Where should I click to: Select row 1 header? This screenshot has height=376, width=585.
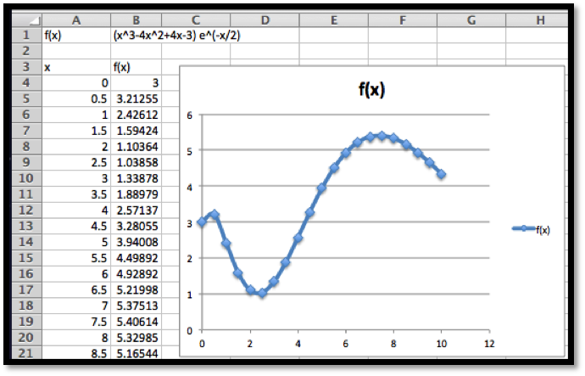coord(25,35)
